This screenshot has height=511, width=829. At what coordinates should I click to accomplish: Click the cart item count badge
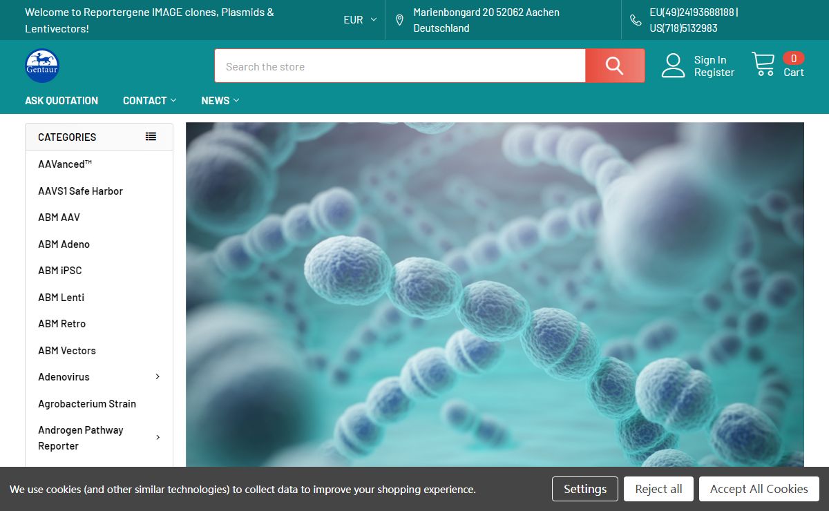coord(794,59)
